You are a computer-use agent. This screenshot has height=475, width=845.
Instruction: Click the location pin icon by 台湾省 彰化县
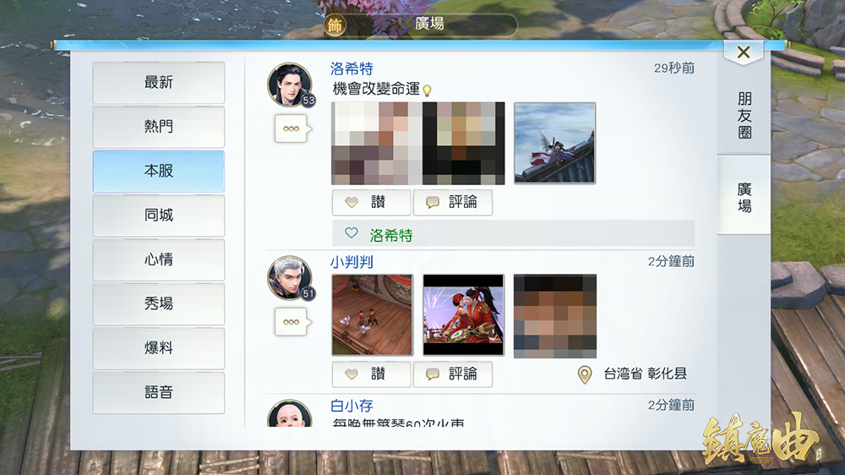click(584, 374)
